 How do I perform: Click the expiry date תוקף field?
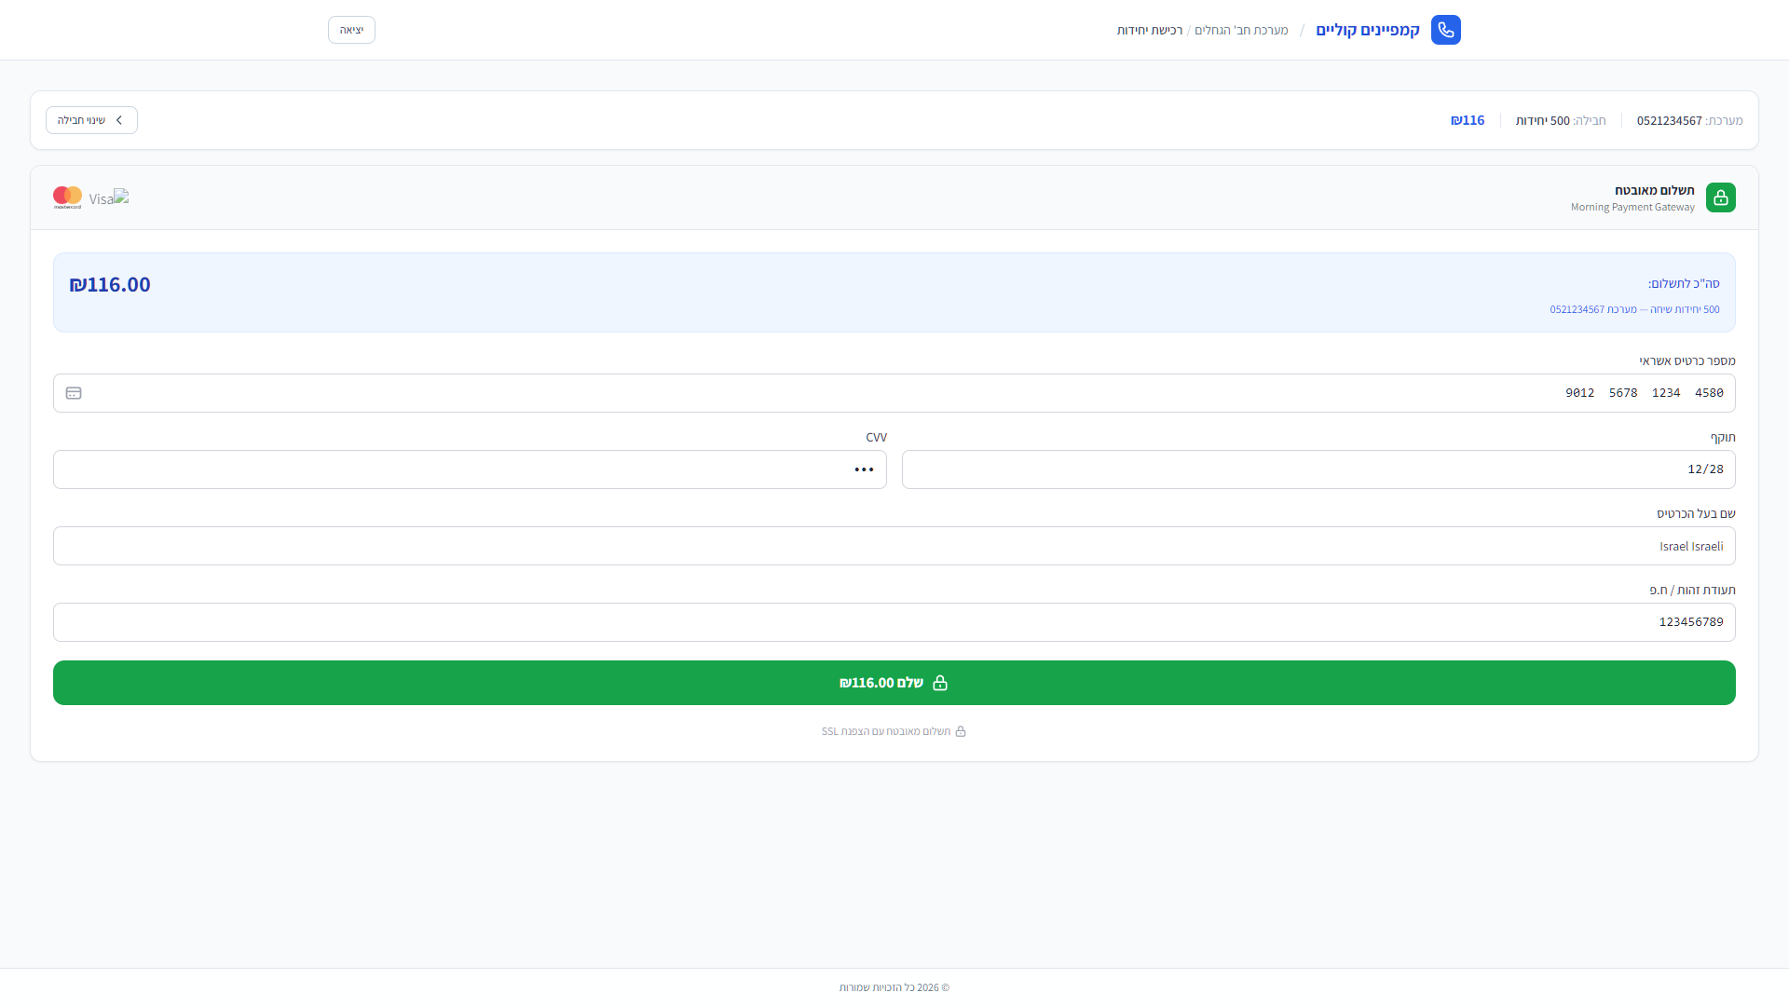click(x=1318, y=469)
